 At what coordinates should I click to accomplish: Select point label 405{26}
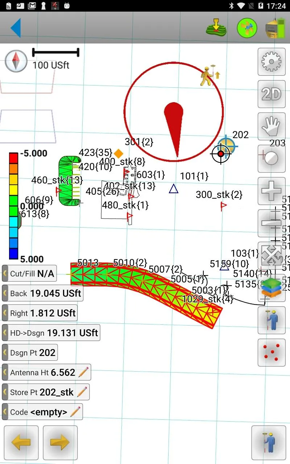point(103,191)
